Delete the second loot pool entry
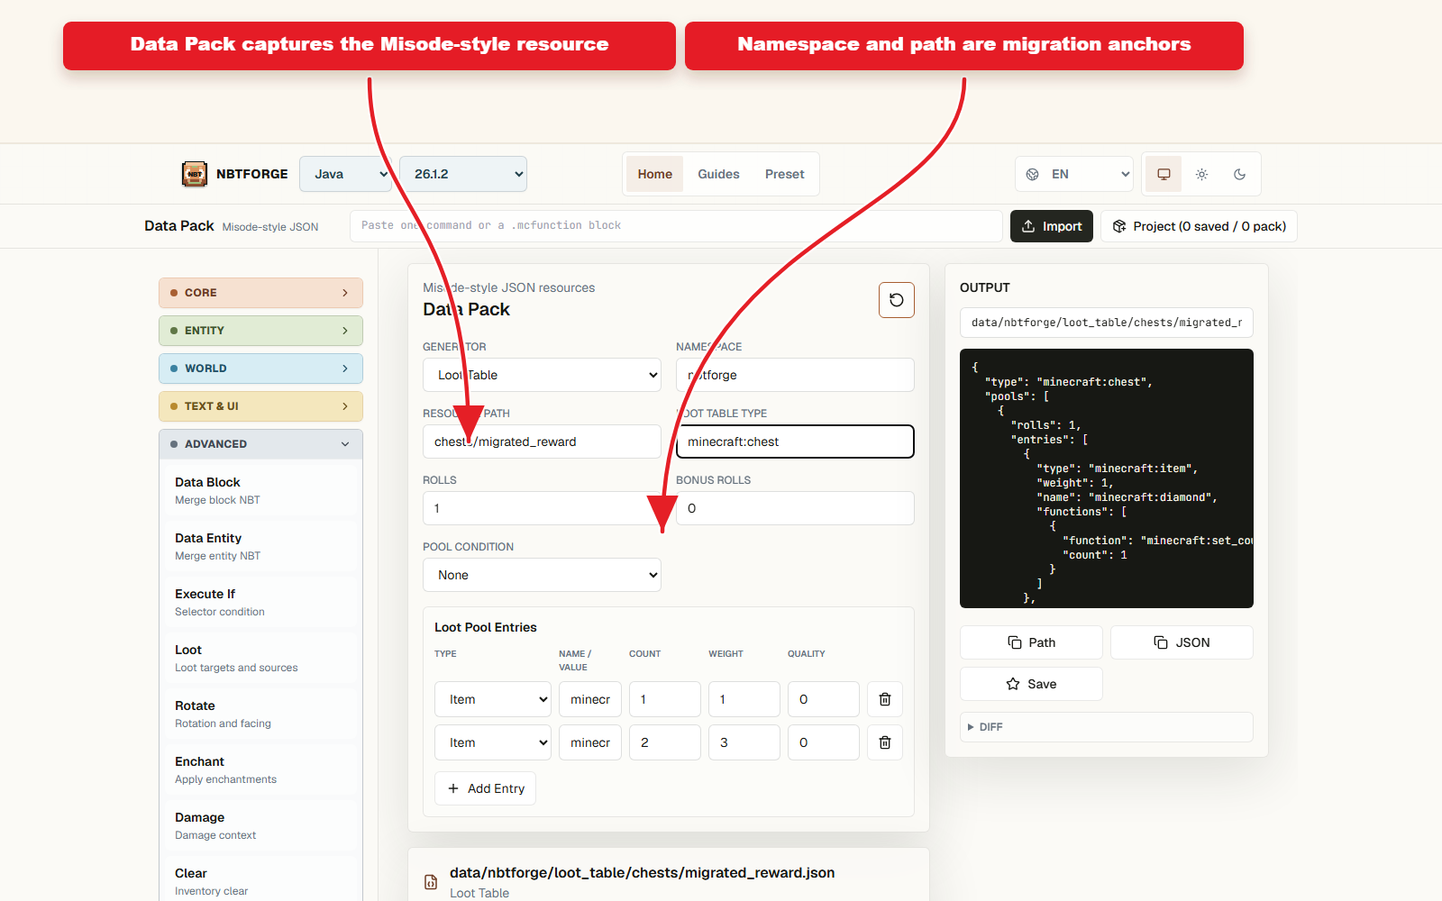The image size is (1442, 901). coord(885,742)
